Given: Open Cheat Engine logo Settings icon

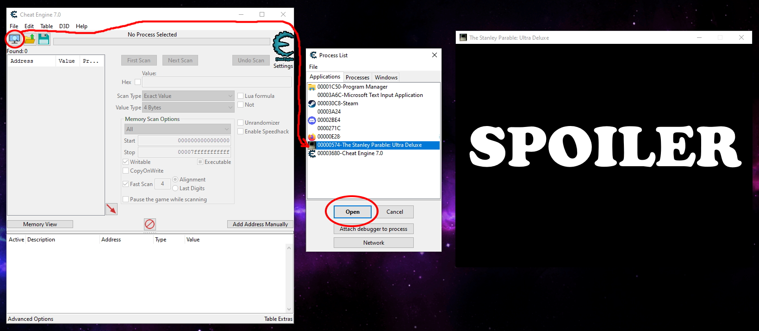Looking at the screenshot, I should (283, 47).
